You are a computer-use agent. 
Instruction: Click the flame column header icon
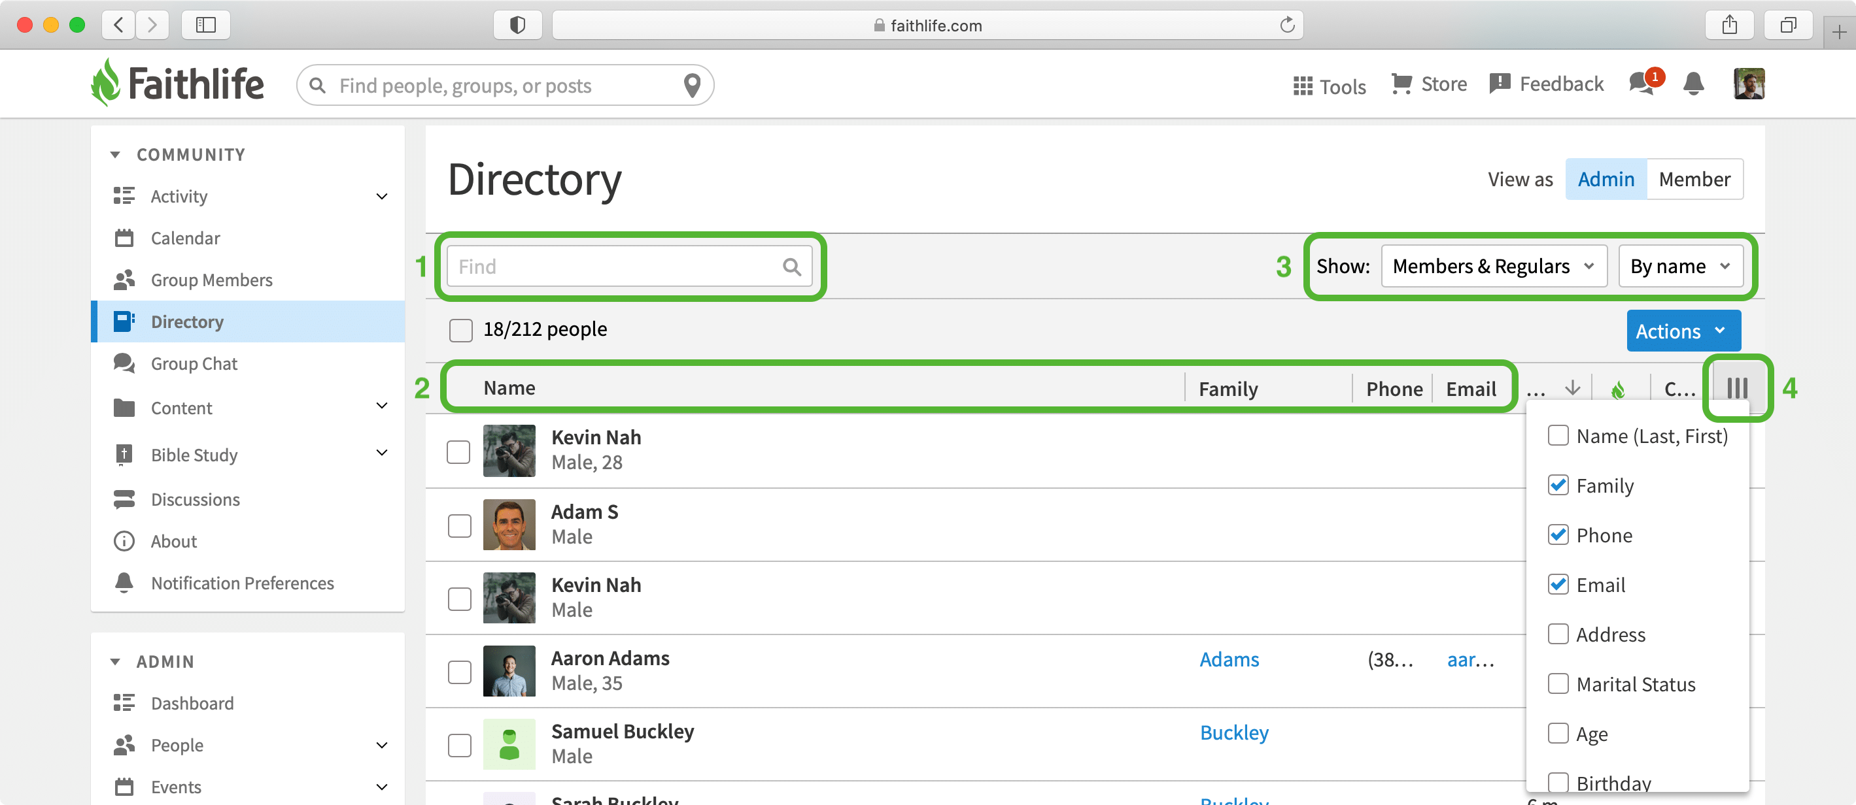pyautogui.click(x=1618, y=389)
